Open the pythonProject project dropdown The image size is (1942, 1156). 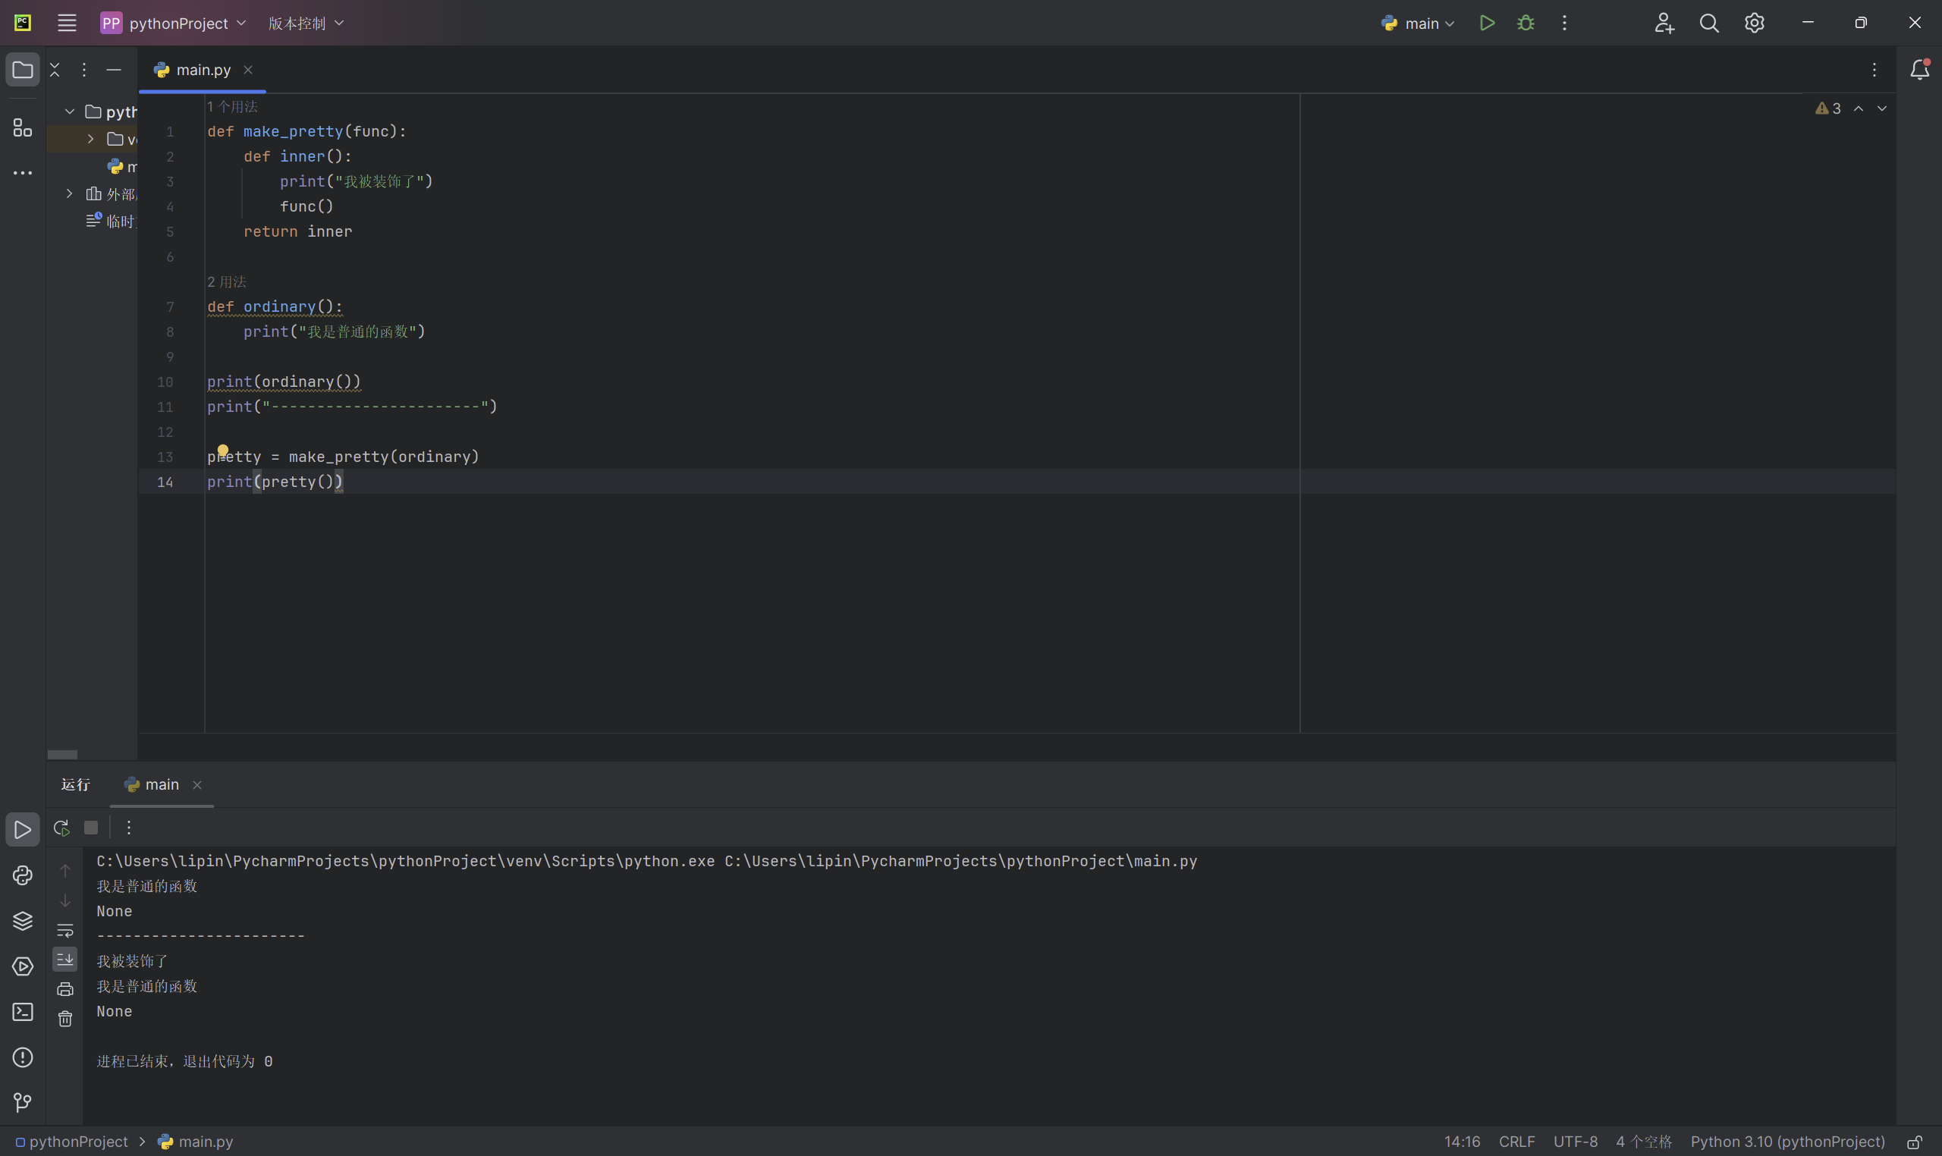[x=173, y=23]
